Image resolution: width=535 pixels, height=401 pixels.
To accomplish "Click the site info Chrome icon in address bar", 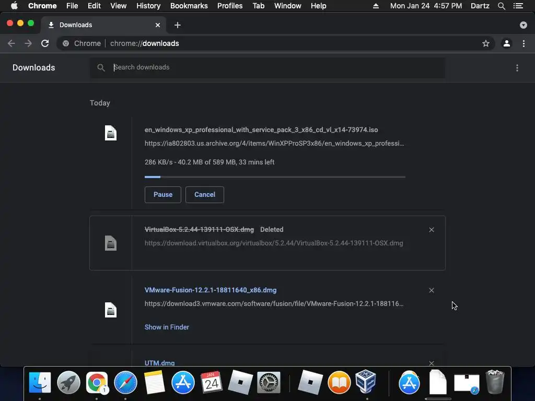I will coord(66,43).
